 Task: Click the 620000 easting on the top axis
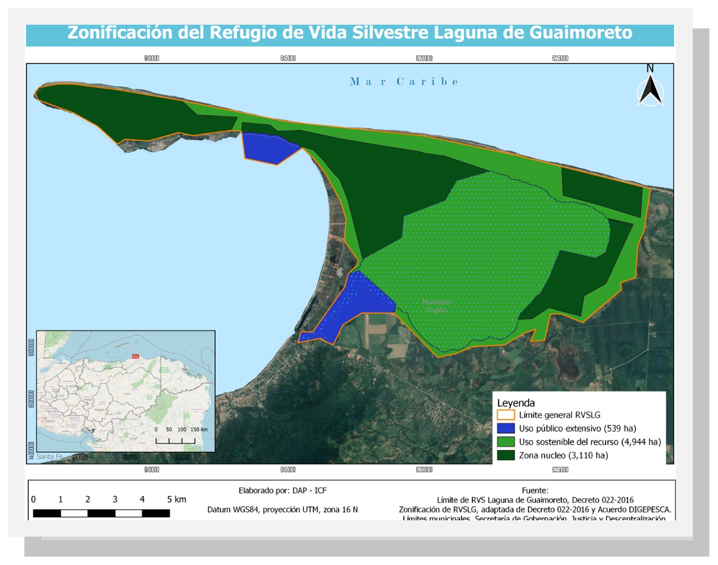click(424, 58)
